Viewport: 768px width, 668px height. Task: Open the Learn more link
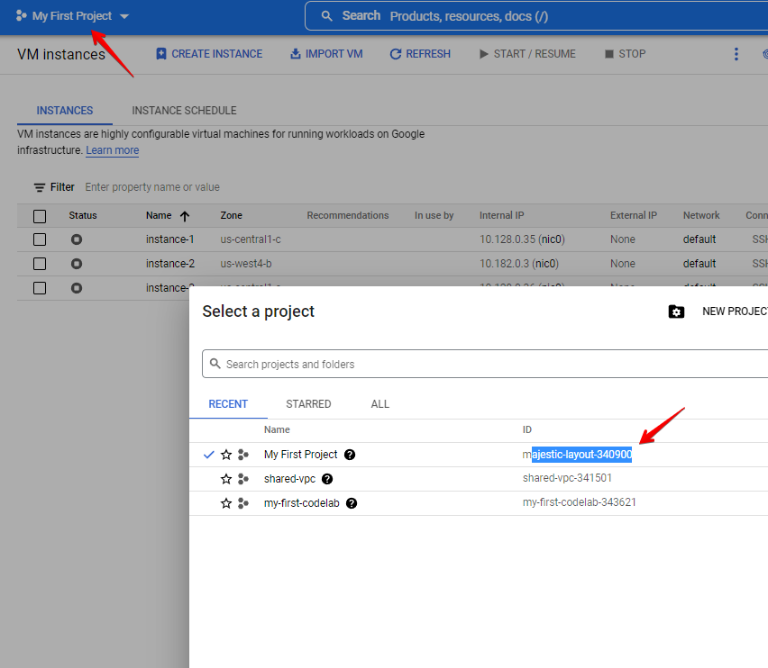pyautogui.click(x=112, y=150)
